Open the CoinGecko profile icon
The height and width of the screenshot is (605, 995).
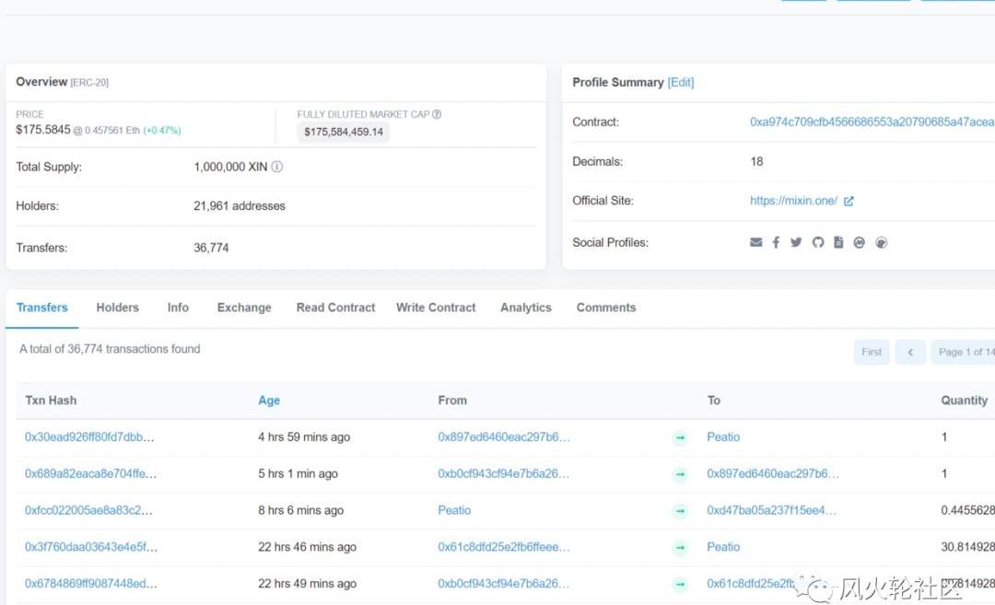click(882, 243)
